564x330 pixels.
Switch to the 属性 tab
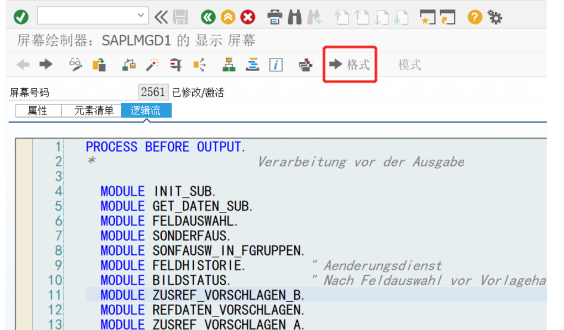[38, 110]
